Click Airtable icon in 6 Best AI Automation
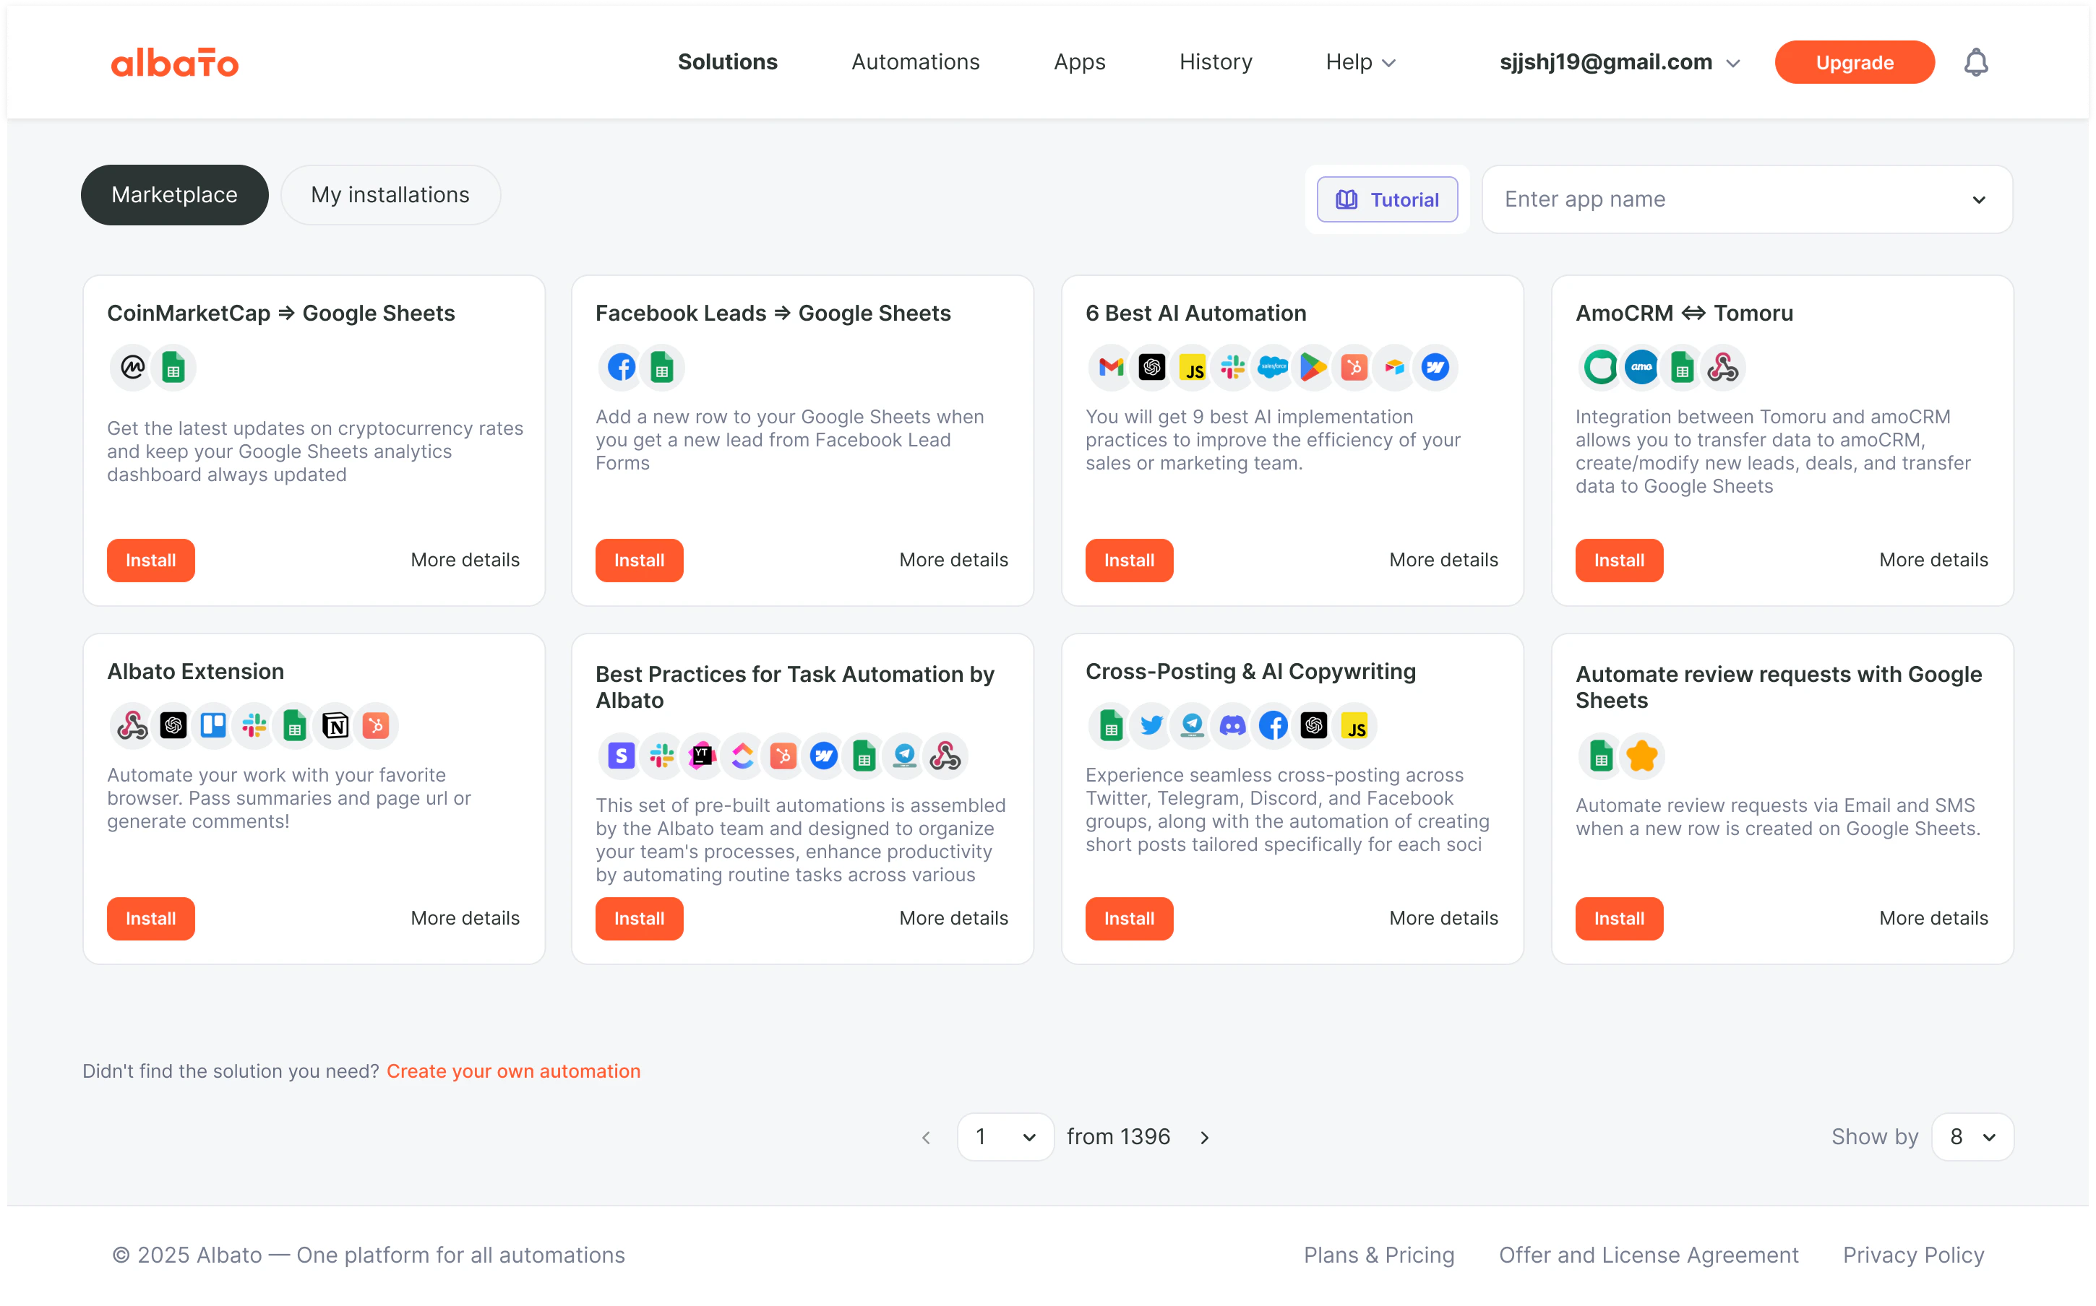The width and height of the screenshot is (2096, 1306). (x=1396, y=368)
